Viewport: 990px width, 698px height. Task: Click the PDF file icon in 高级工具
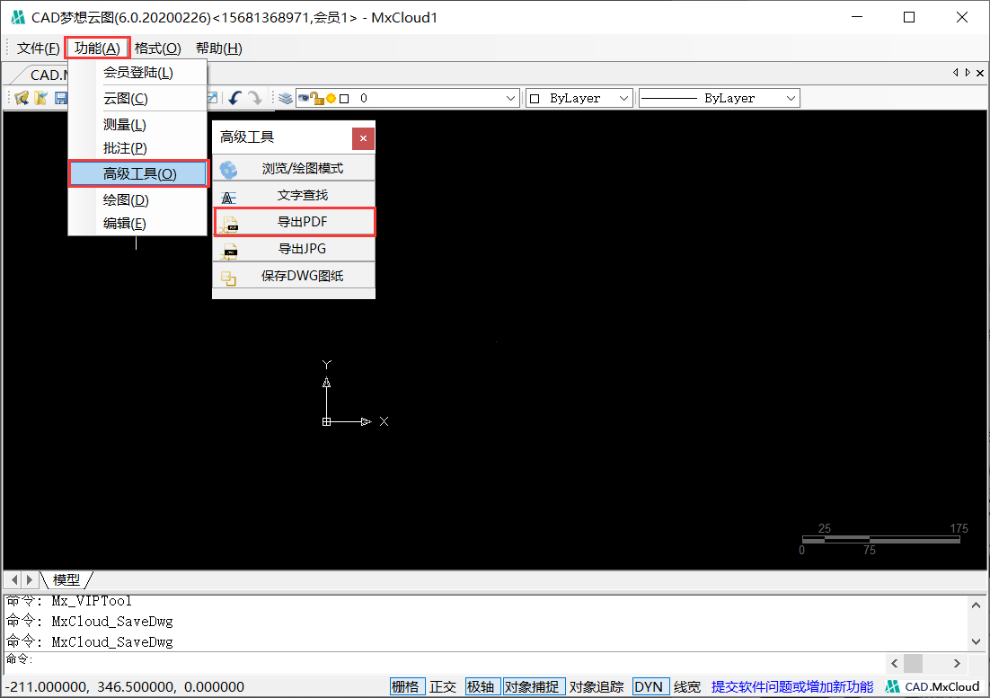pos(230,224)
